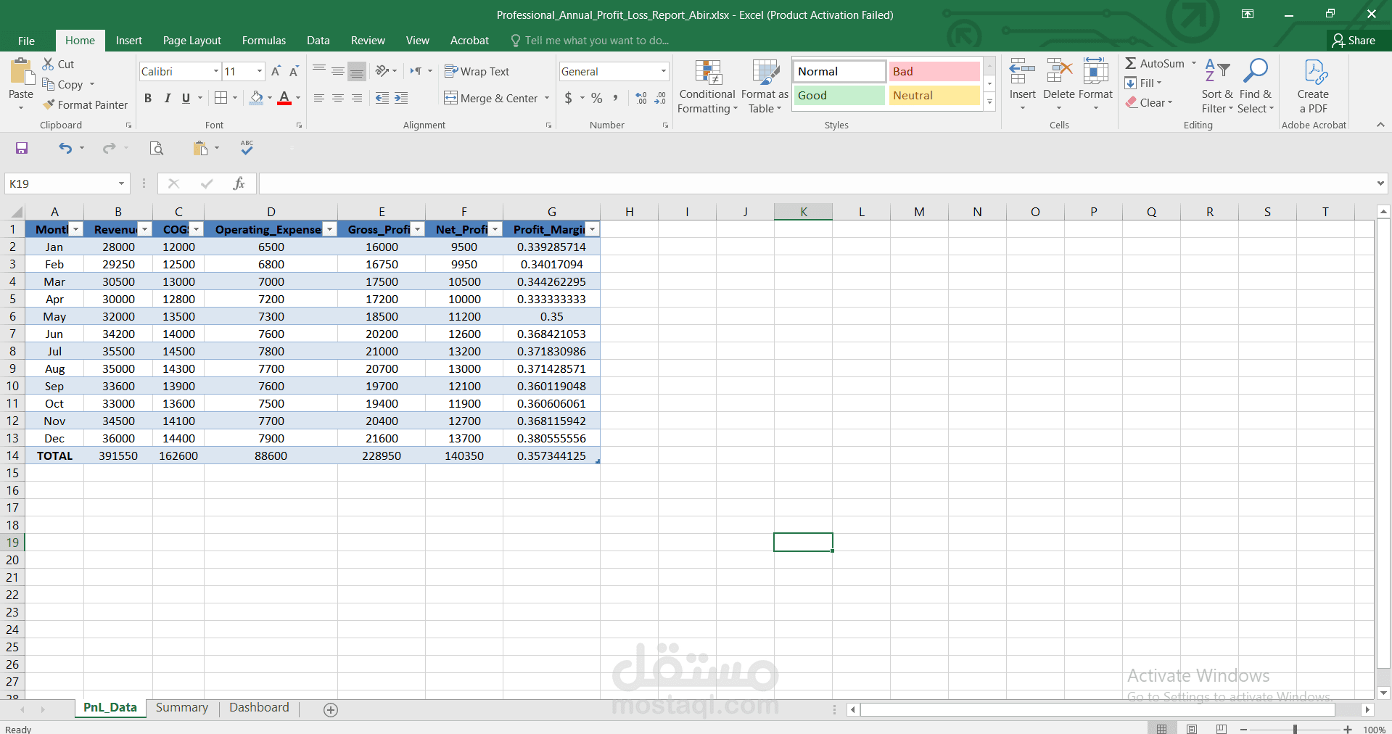Apply the Fill Color bucket
1392x734 pixels.
[257, 98]
